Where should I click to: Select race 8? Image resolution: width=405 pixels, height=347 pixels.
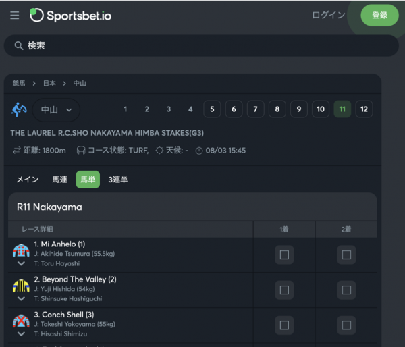pos(277,109)
